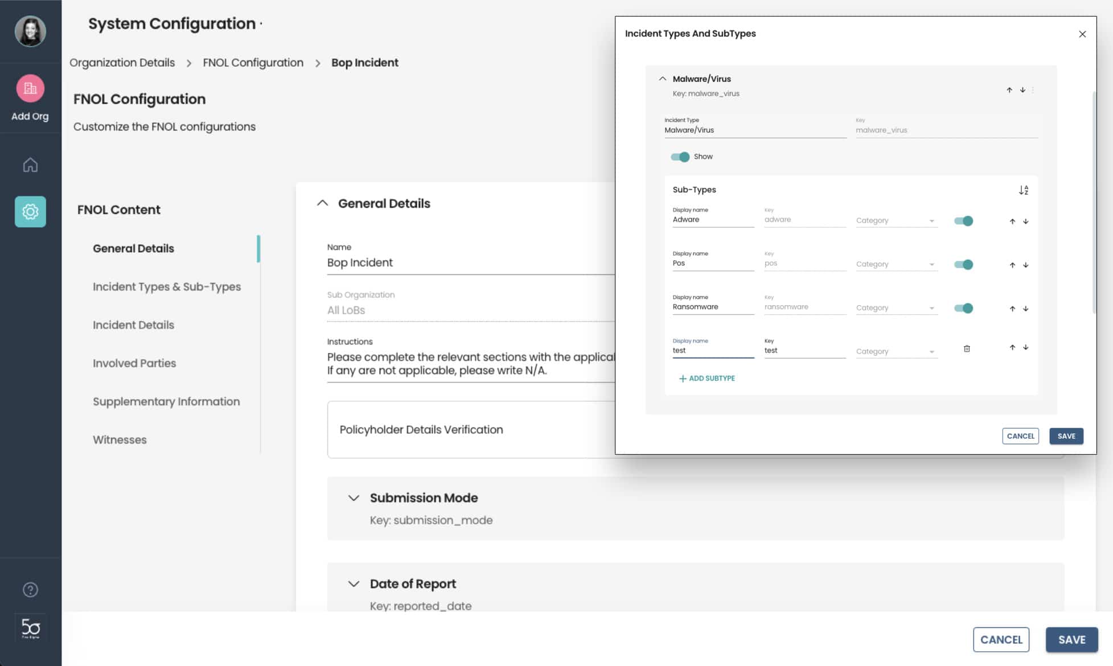Open the help question mark icon
Screen dimensions: 1113x666
(x=30, y=590)
